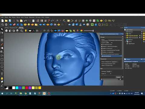This screenshot has height=109, width=145.
Task: Select the paint brush tool
Action: pos(2,45)
